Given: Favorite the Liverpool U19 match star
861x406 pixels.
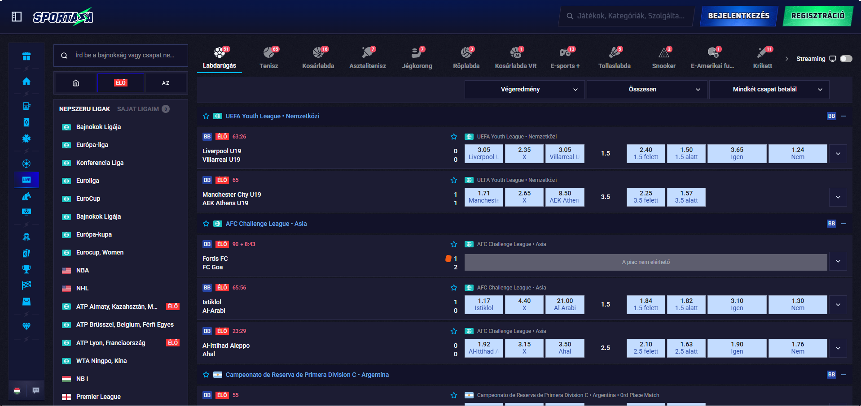Looking at the screenshot, I should pos(454,137).
